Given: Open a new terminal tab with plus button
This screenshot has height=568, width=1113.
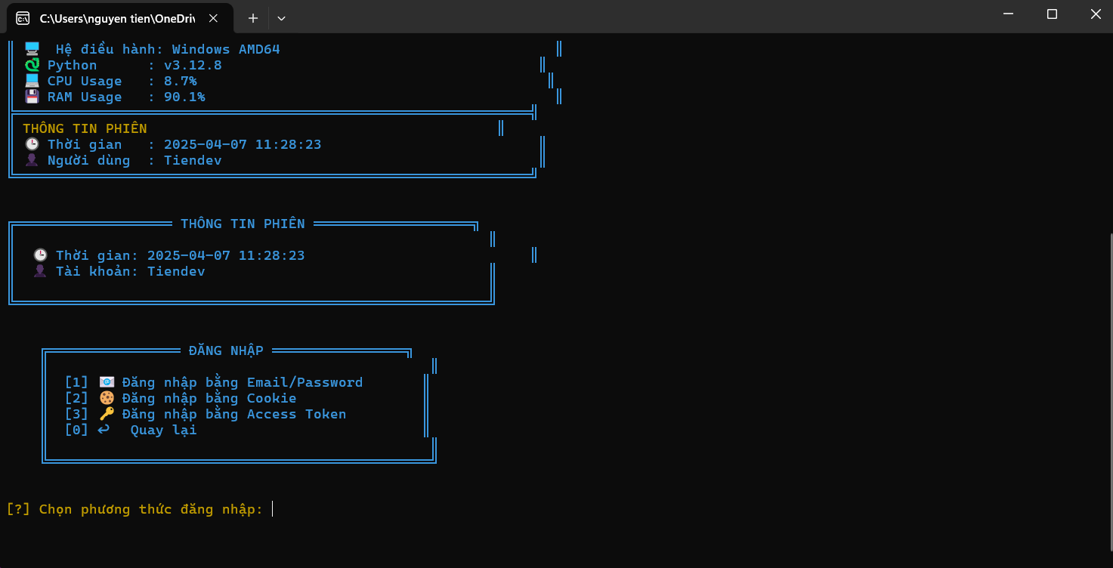Looking at the screenshot, I should [x=253, y=18].
